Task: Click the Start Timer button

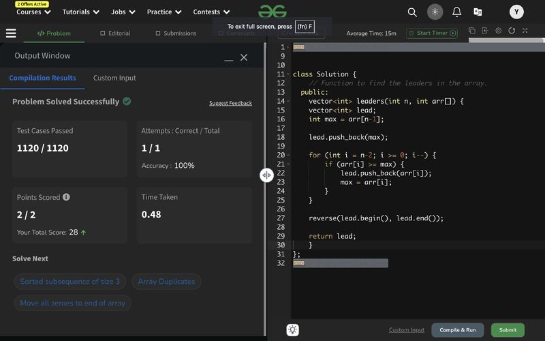Action: click(432, 33)
